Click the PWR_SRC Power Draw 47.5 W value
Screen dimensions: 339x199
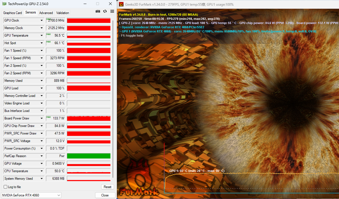click(x=56, y=133)
